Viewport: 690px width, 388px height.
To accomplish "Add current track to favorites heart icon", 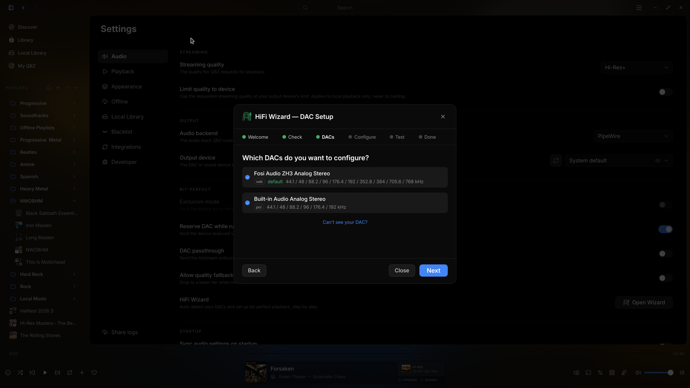I will coord(94,373).
